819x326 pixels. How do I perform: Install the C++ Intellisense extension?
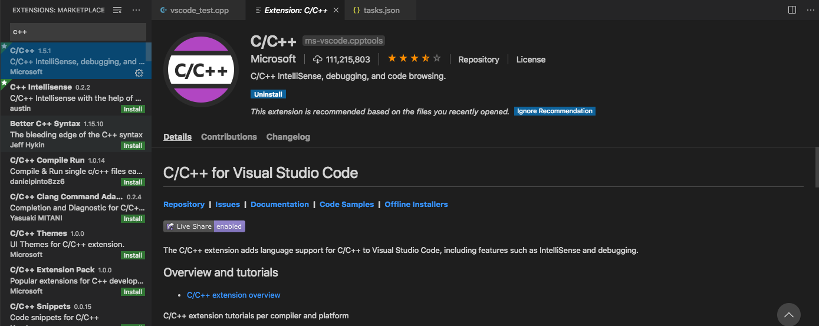133,109
